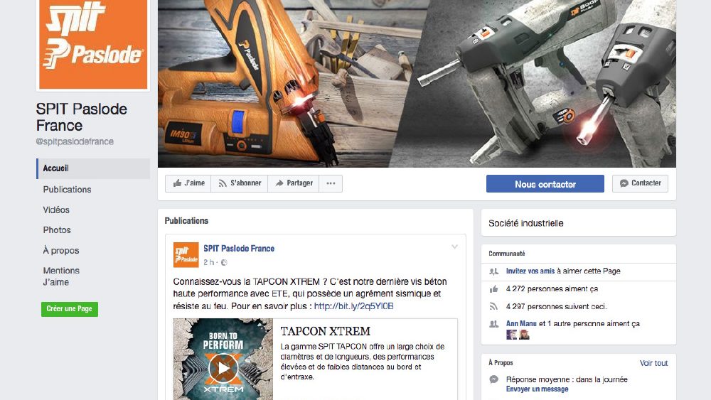
Task: Click the messenger icon beside Réponse moyenne
Action: (494, 379)
